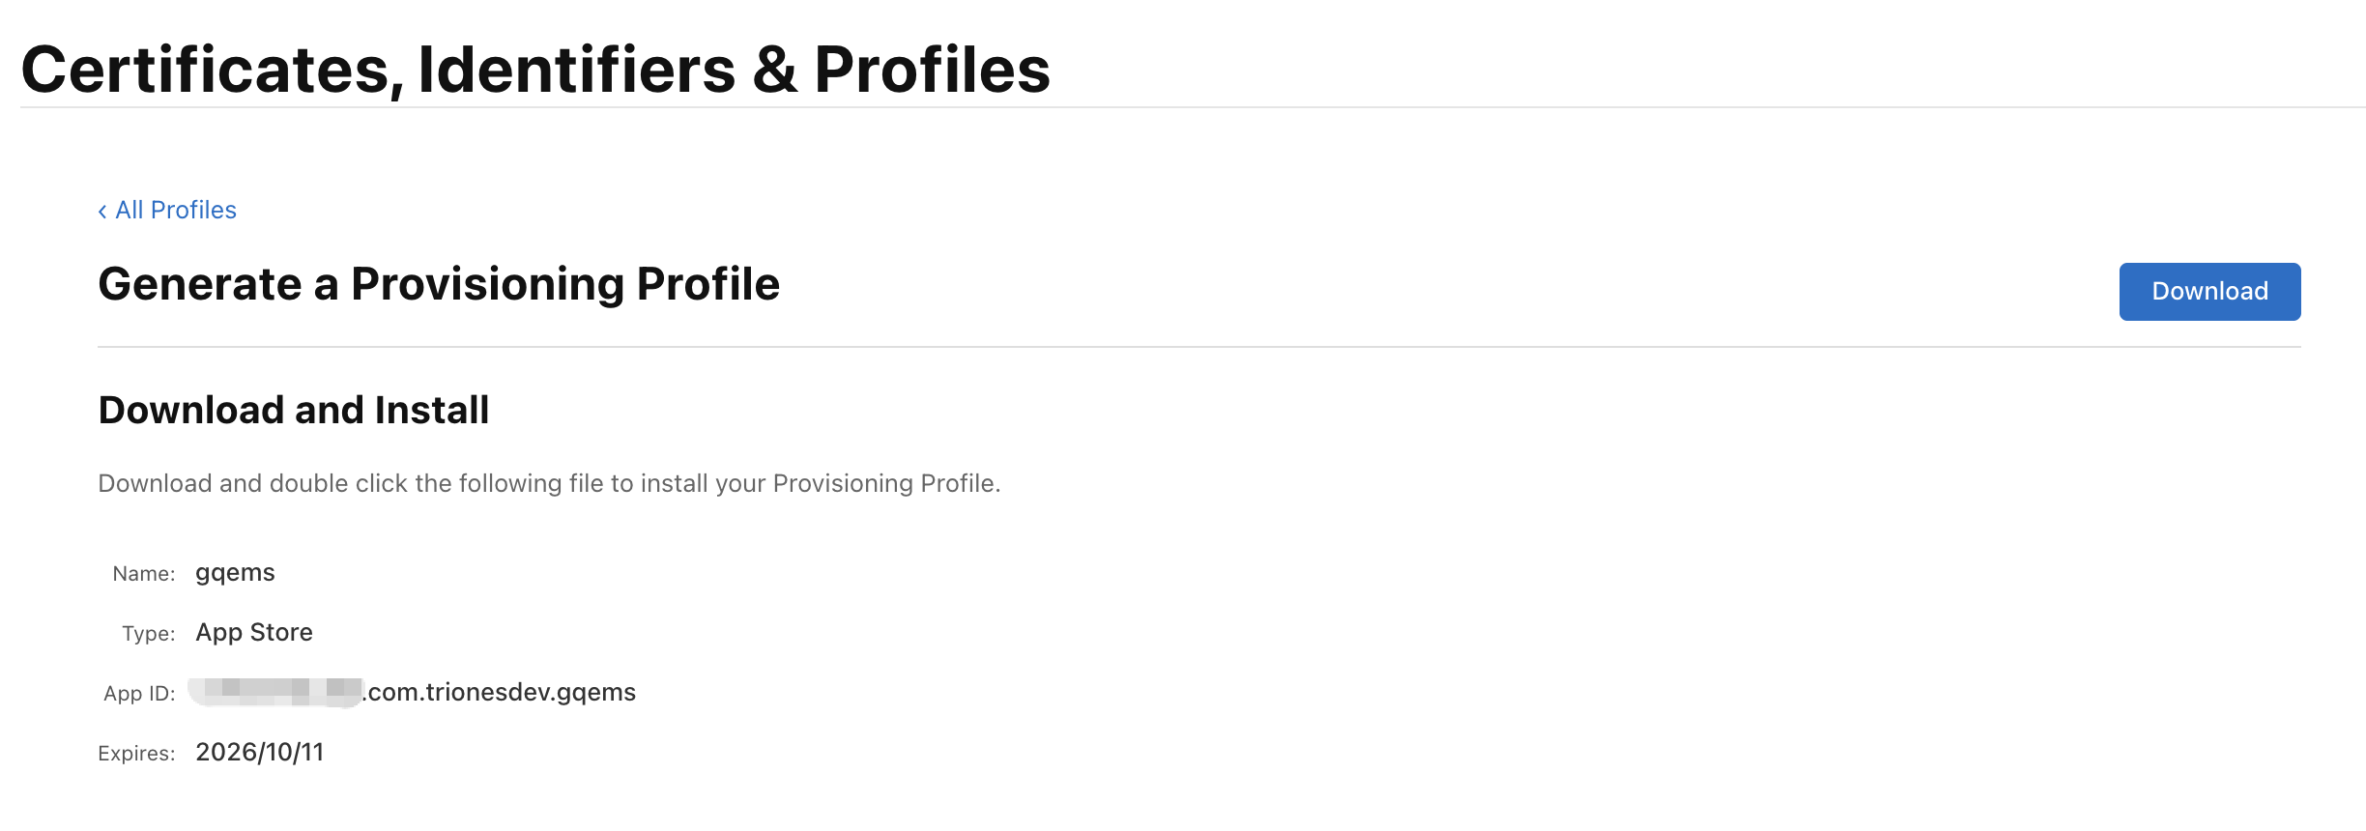
Task: Click the word Identifiers in the main title
Action: click(576, 70)
